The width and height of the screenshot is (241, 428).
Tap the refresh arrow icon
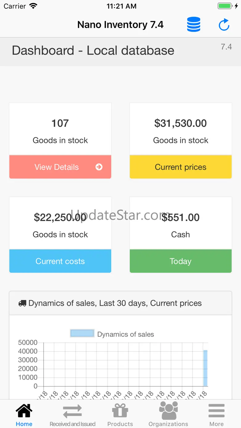(224, 25)
